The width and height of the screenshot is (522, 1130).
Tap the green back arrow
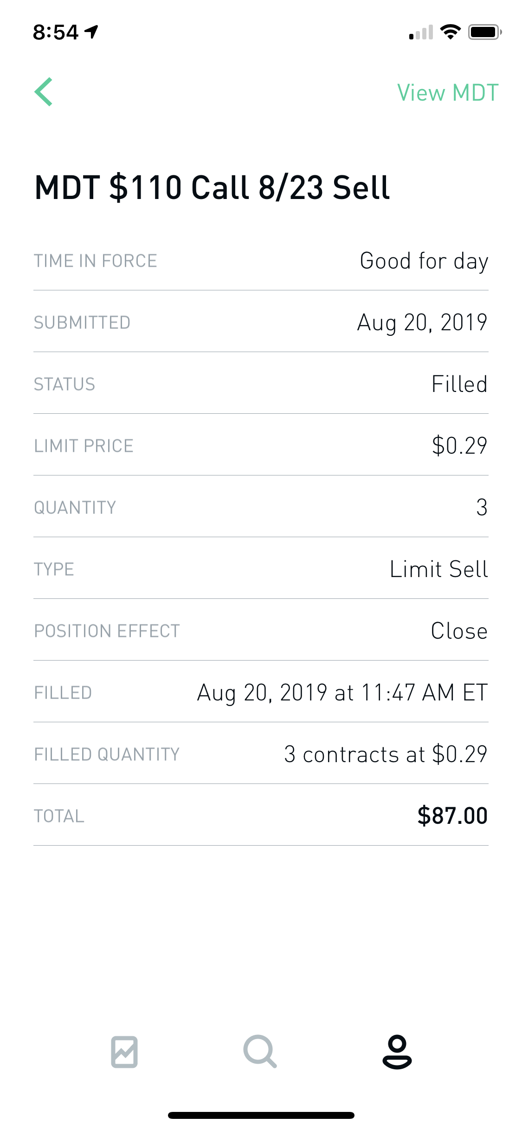(44, 92)
